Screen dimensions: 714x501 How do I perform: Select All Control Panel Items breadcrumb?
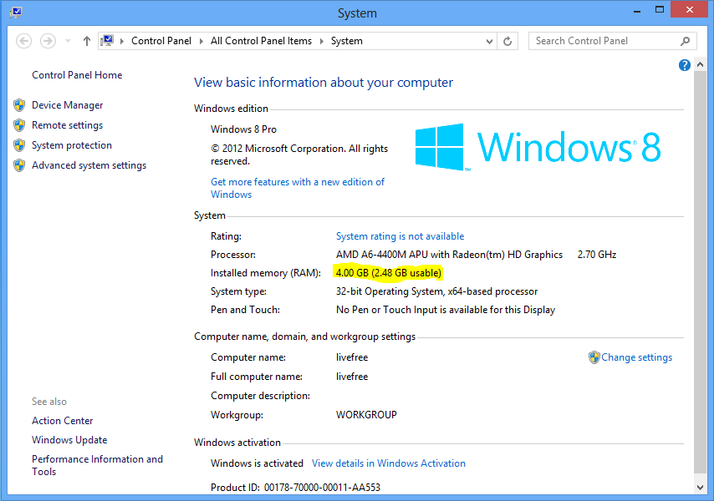pos(261,41)
